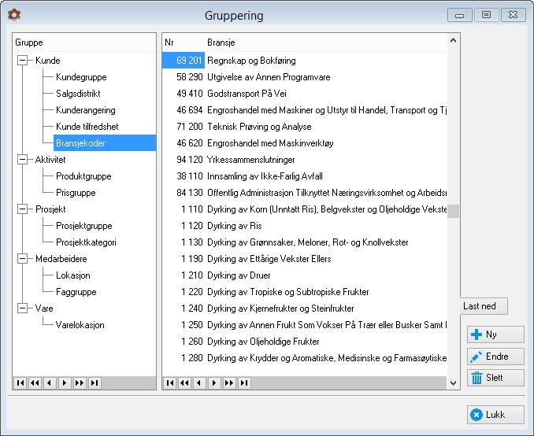The image size is (534, 436).
Task: Select row Regnskap og Bokføring
Action: click(305, 61)
